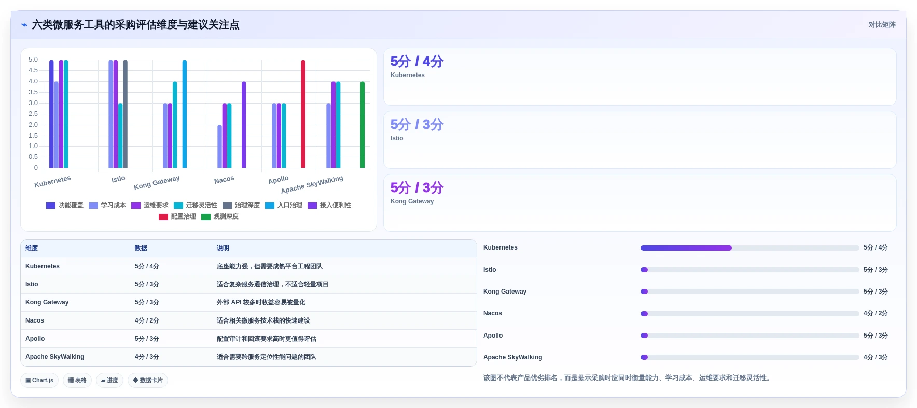The width and height of the screenshot is (917, 408).
Task: Open the Kubernetes 5分 / 4分 score card
Action: pyautogui.click(x=640, y=77)
